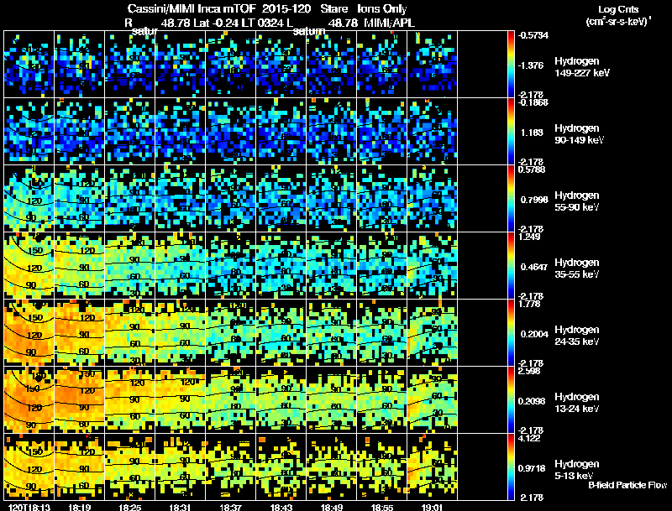Open the 18:49 panel in the 24-35 keV row
The image size is (672, 511).
(331, 332)
